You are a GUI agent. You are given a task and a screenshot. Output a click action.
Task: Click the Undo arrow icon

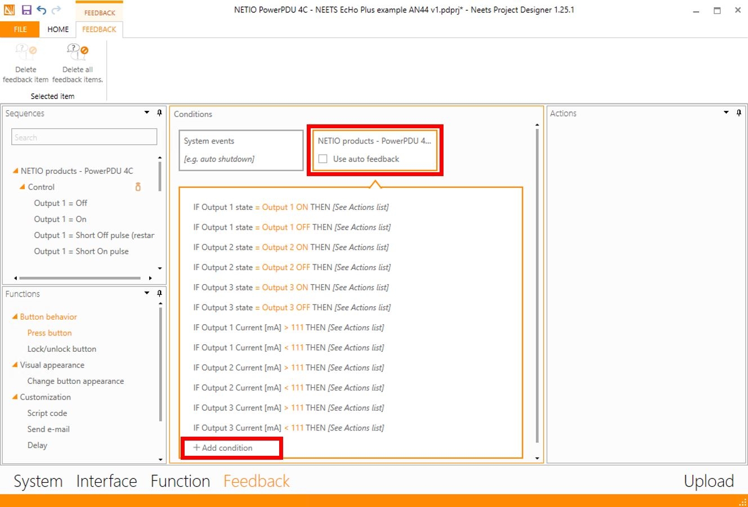tap(42, 10)
